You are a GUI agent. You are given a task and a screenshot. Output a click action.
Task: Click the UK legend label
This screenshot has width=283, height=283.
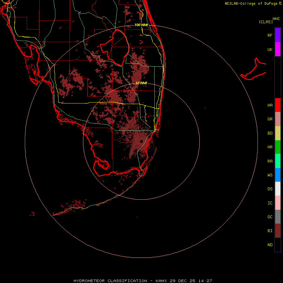point(270,49)
